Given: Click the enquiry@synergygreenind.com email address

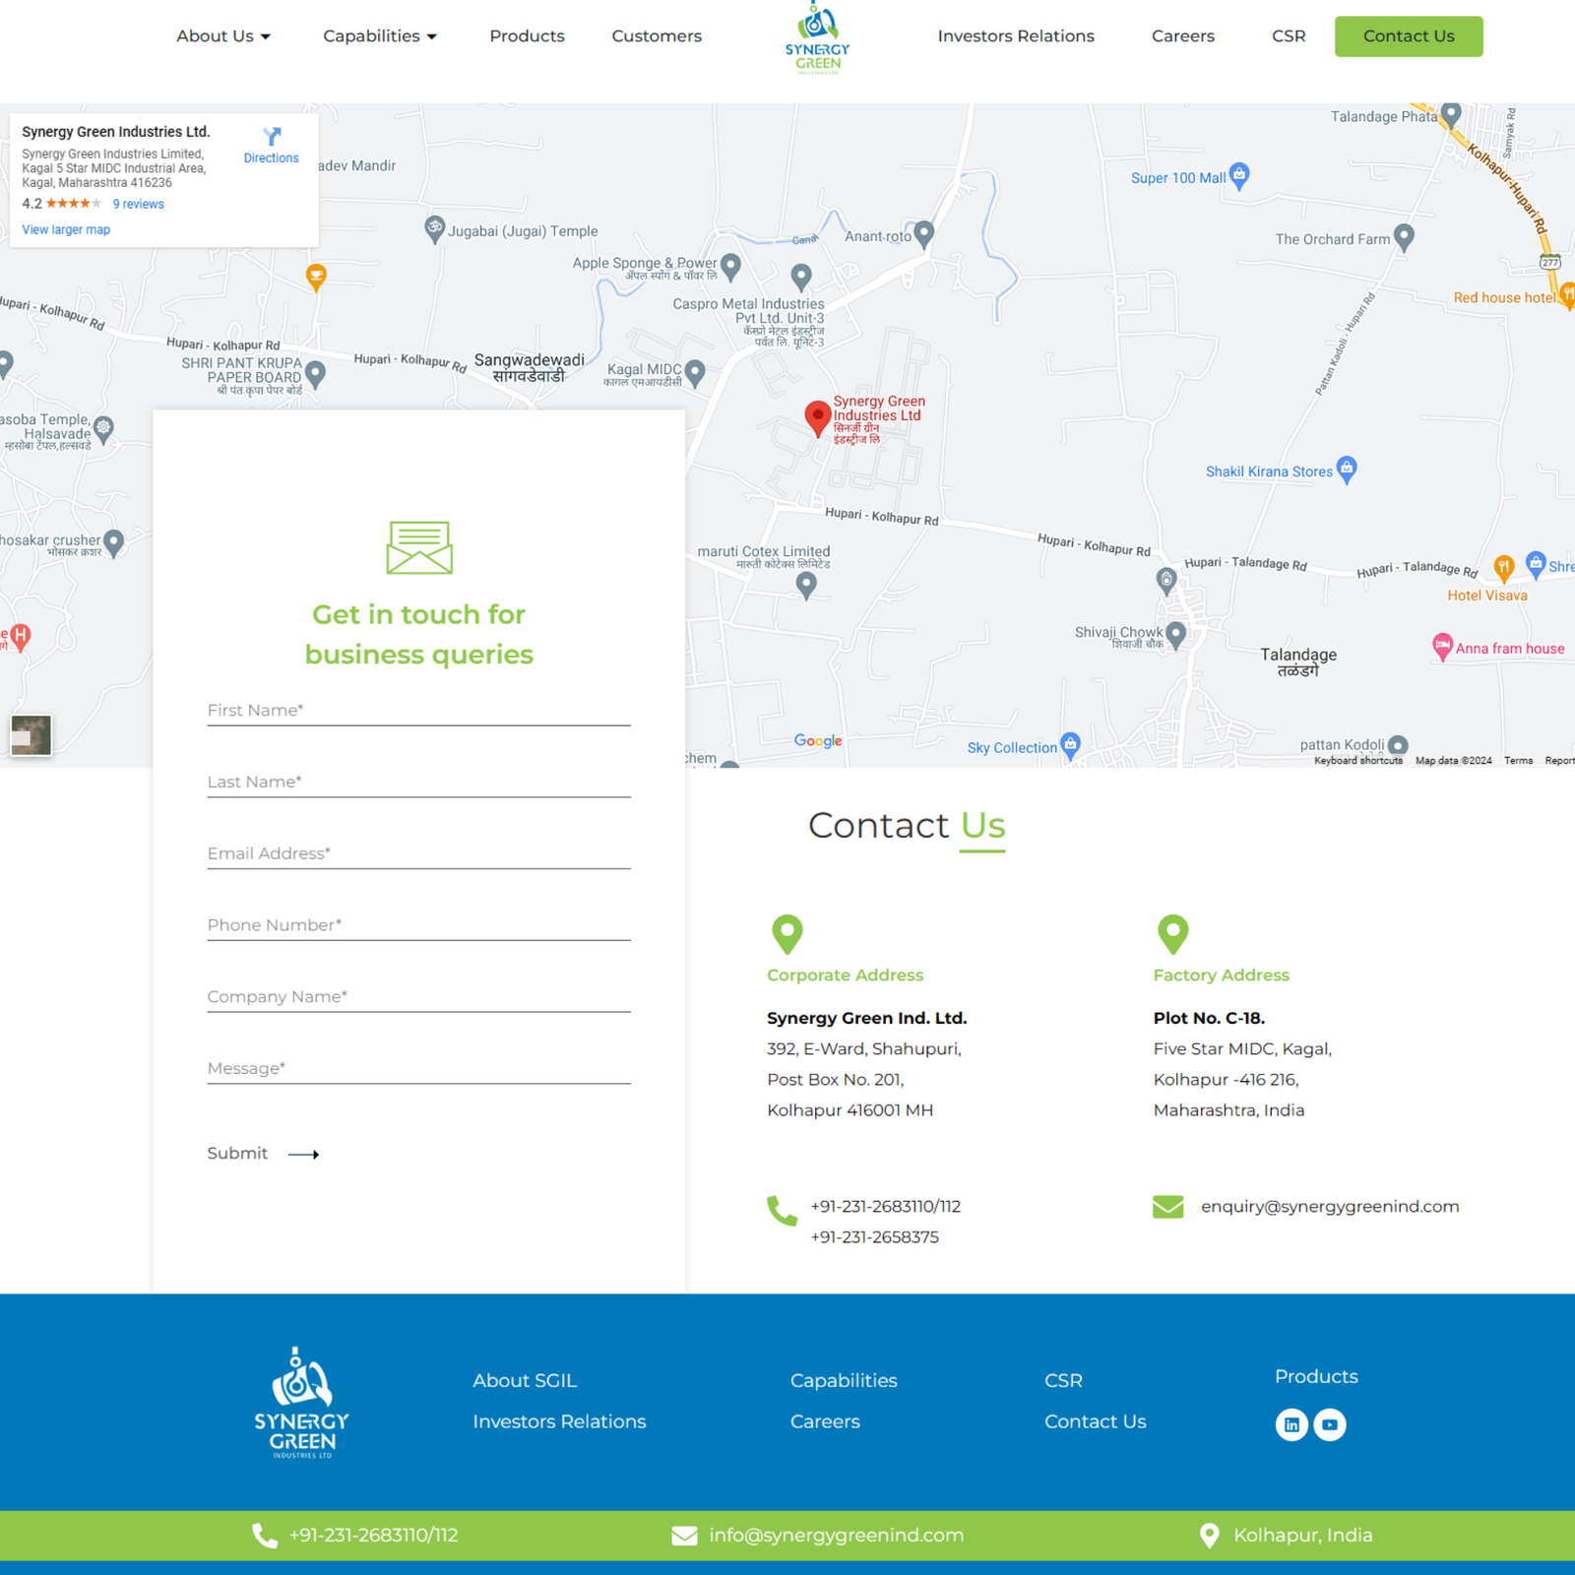Looking at the screenshot, I should point(1330,1207).
